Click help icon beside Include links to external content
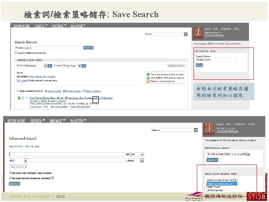This screenshot has width=269, height=202. tap(52, 178)
